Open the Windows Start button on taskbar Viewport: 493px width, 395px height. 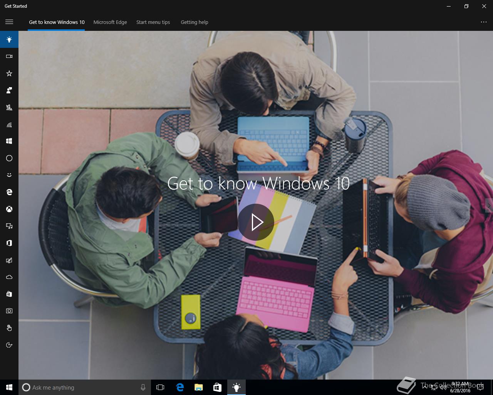(9, 387)
